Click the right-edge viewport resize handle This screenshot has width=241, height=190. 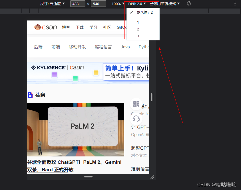(x=152, y=97)
